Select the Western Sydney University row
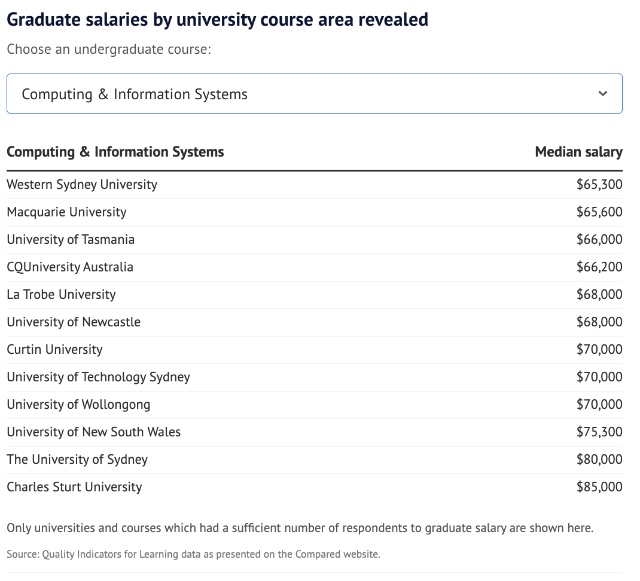This screenshot has width=640, height=581. (x=82, y=185)
